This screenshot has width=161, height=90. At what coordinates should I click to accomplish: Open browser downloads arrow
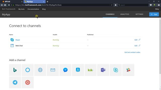(x=116, y=5)
